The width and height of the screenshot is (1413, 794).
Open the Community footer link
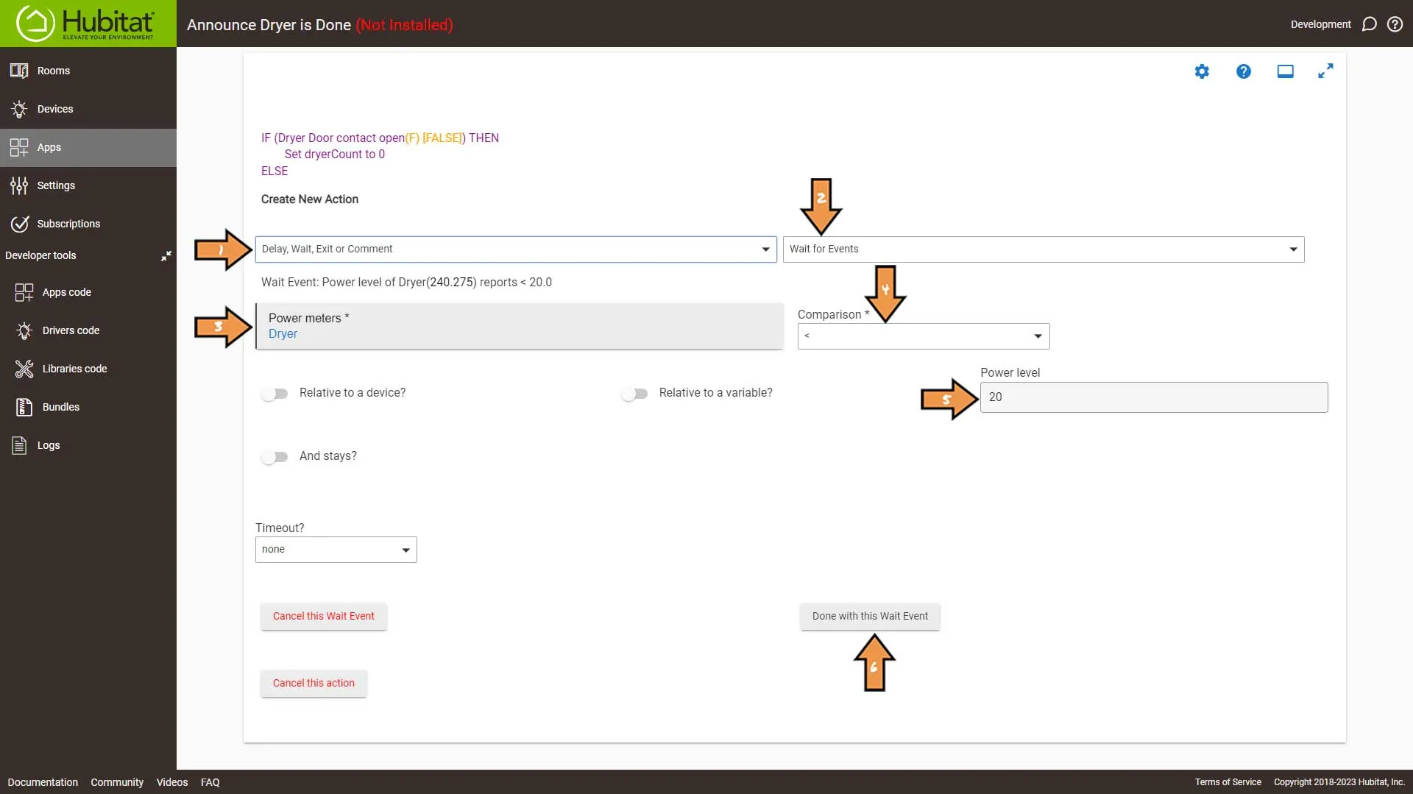(x=117, y=782)
